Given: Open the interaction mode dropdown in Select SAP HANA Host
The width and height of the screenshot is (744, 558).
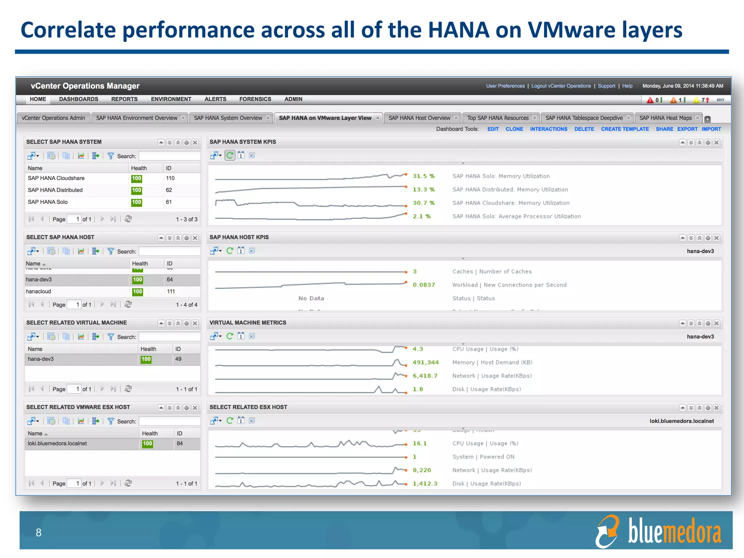Looking at the screenshot, I should click(33, 251).
